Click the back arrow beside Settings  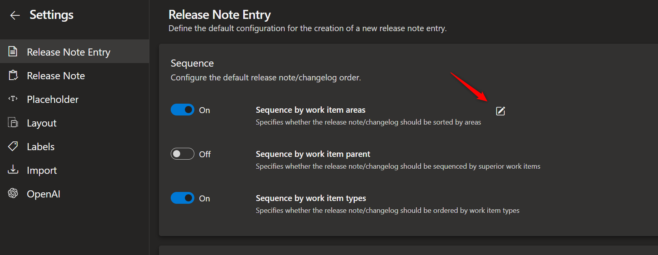[15, 15]
